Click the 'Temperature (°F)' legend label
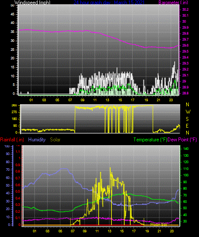The image size is (199, 237). pyautogui.click(x=150, y=140)
